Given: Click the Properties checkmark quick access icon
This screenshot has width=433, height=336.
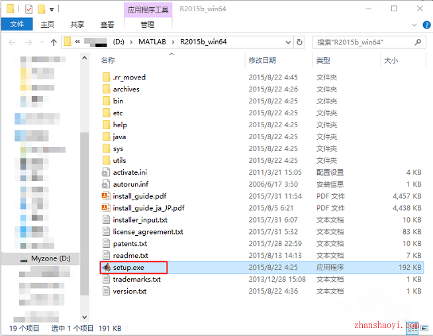Looking at the screenshot, I should pos(28,9).
